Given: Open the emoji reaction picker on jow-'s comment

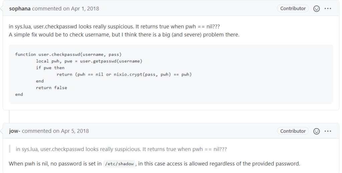Looking at the screenshot, I should 317,131.
